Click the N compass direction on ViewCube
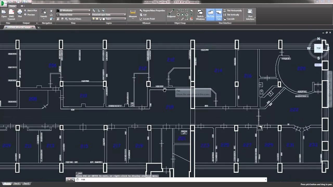 pos(318,39)
